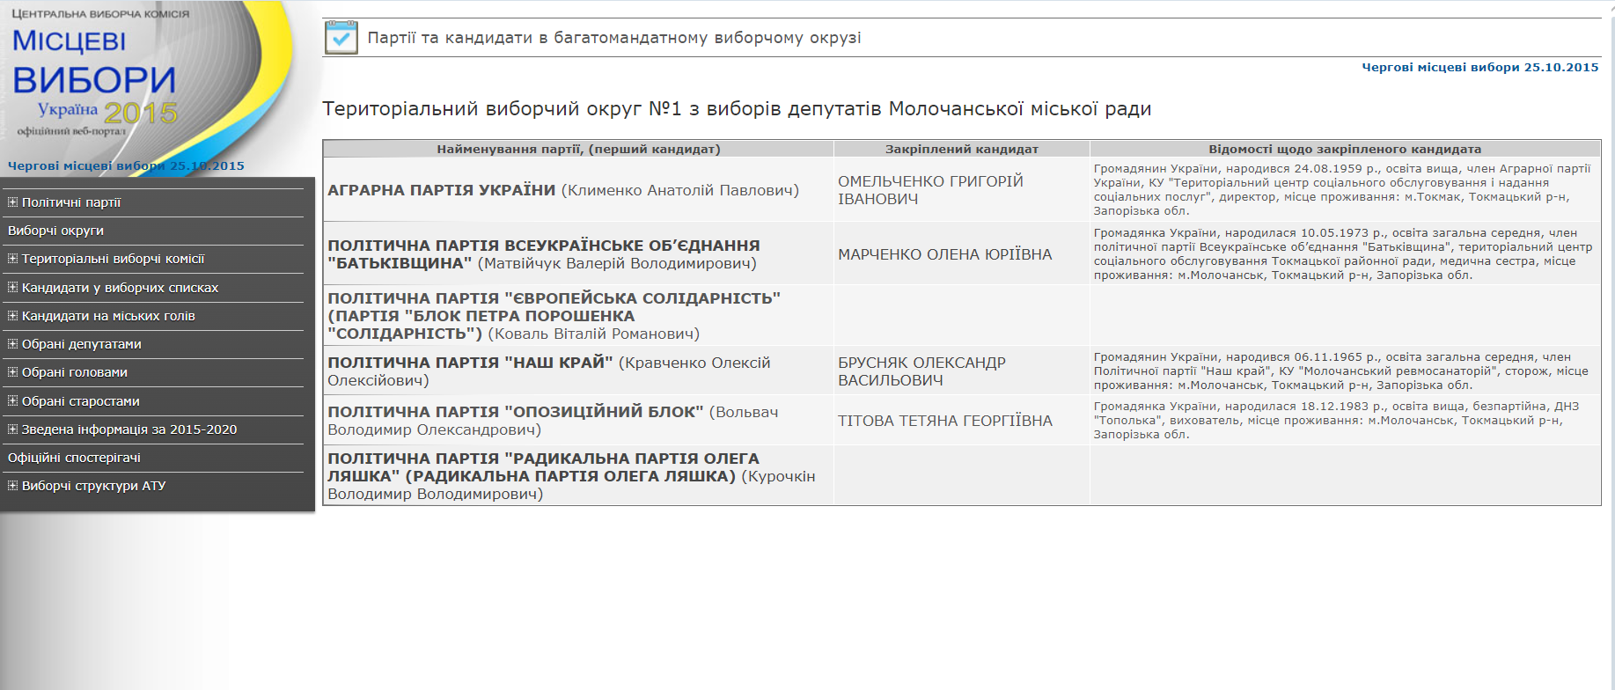Expand Кандидати у виборчих списках plus icon

(12, 288)
